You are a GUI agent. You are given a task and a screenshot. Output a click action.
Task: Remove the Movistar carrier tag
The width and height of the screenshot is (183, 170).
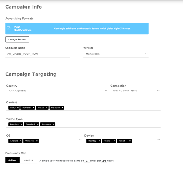point(33,107)
